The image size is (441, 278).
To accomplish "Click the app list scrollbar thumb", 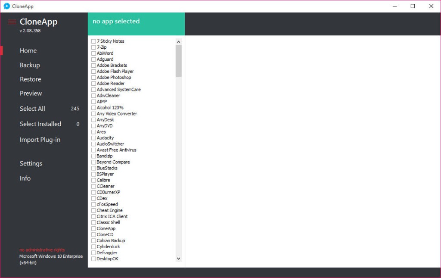I will [179, 61].
